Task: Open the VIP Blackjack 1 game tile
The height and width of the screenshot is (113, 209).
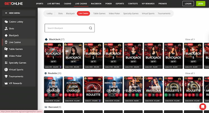Action: coord(53,56)
